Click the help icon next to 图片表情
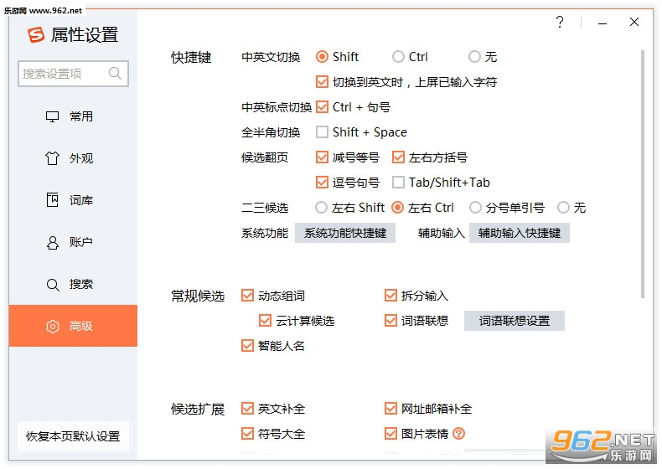 point(458,434)
